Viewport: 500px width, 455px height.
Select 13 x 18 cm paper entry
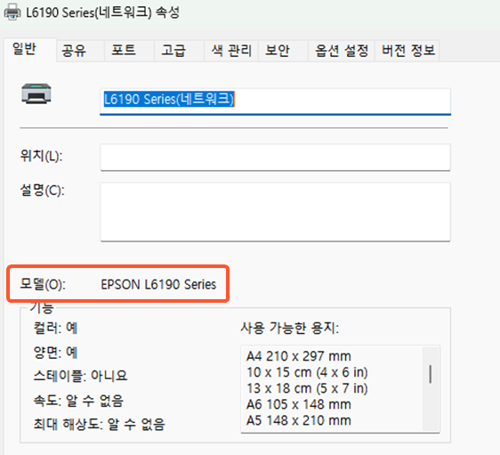point(307,388)
